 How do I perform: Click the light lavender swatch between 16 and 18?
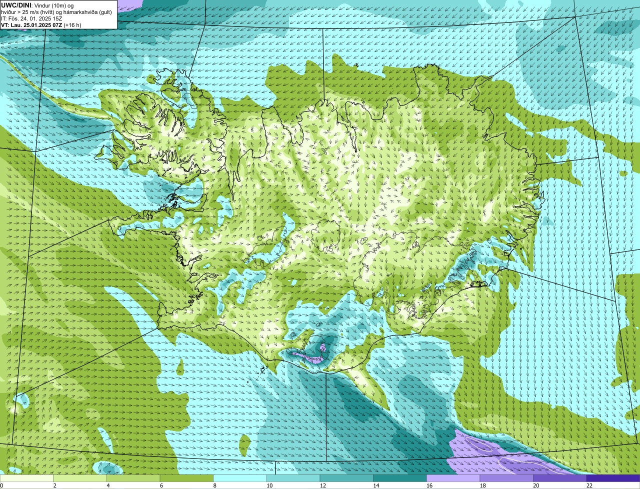click(453, 478)
